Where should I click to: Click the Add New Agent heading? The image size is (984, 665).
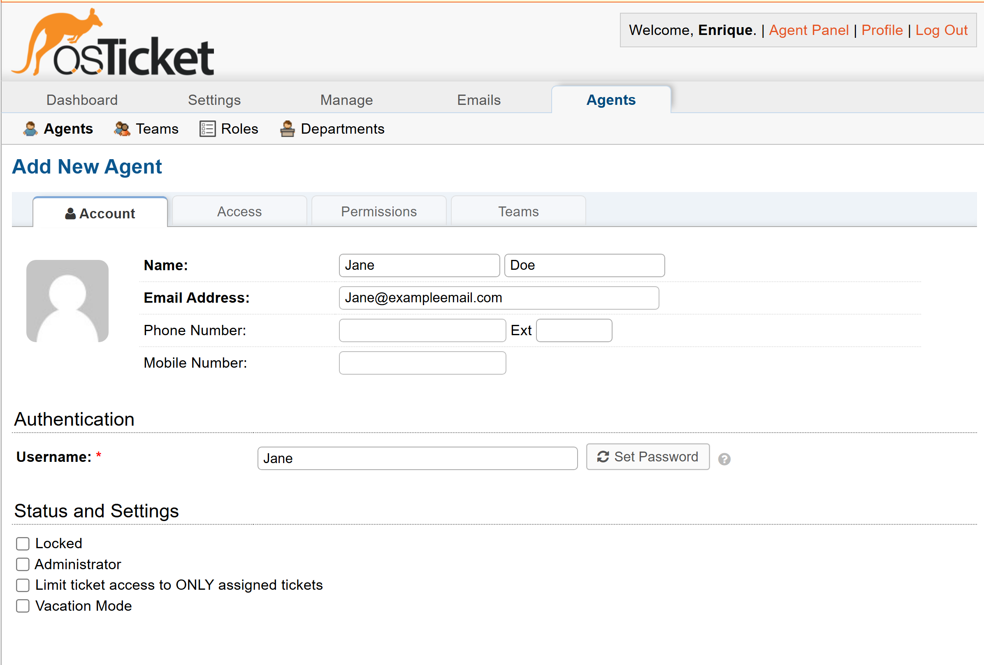(87, 167)
